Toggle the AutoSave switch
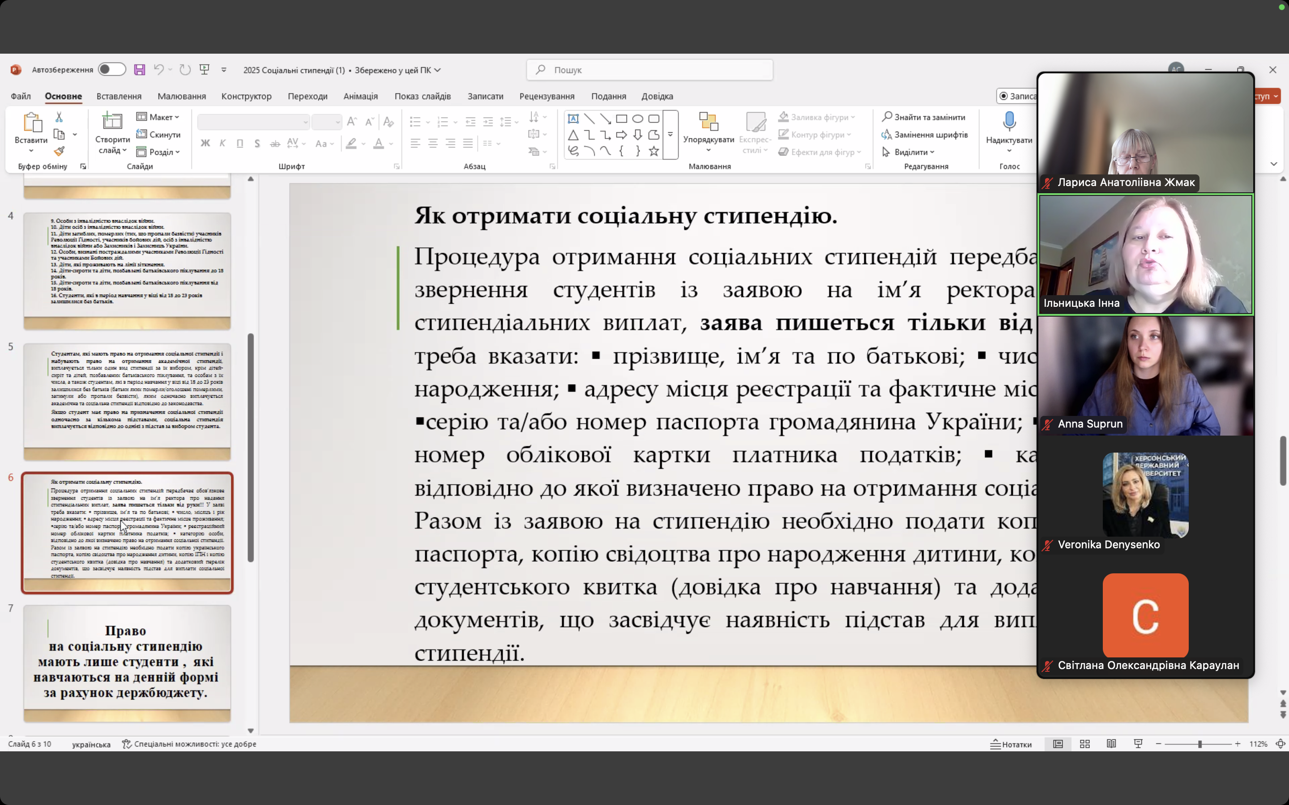Screen dimensions: 1289x805 [x=112, y=70]
